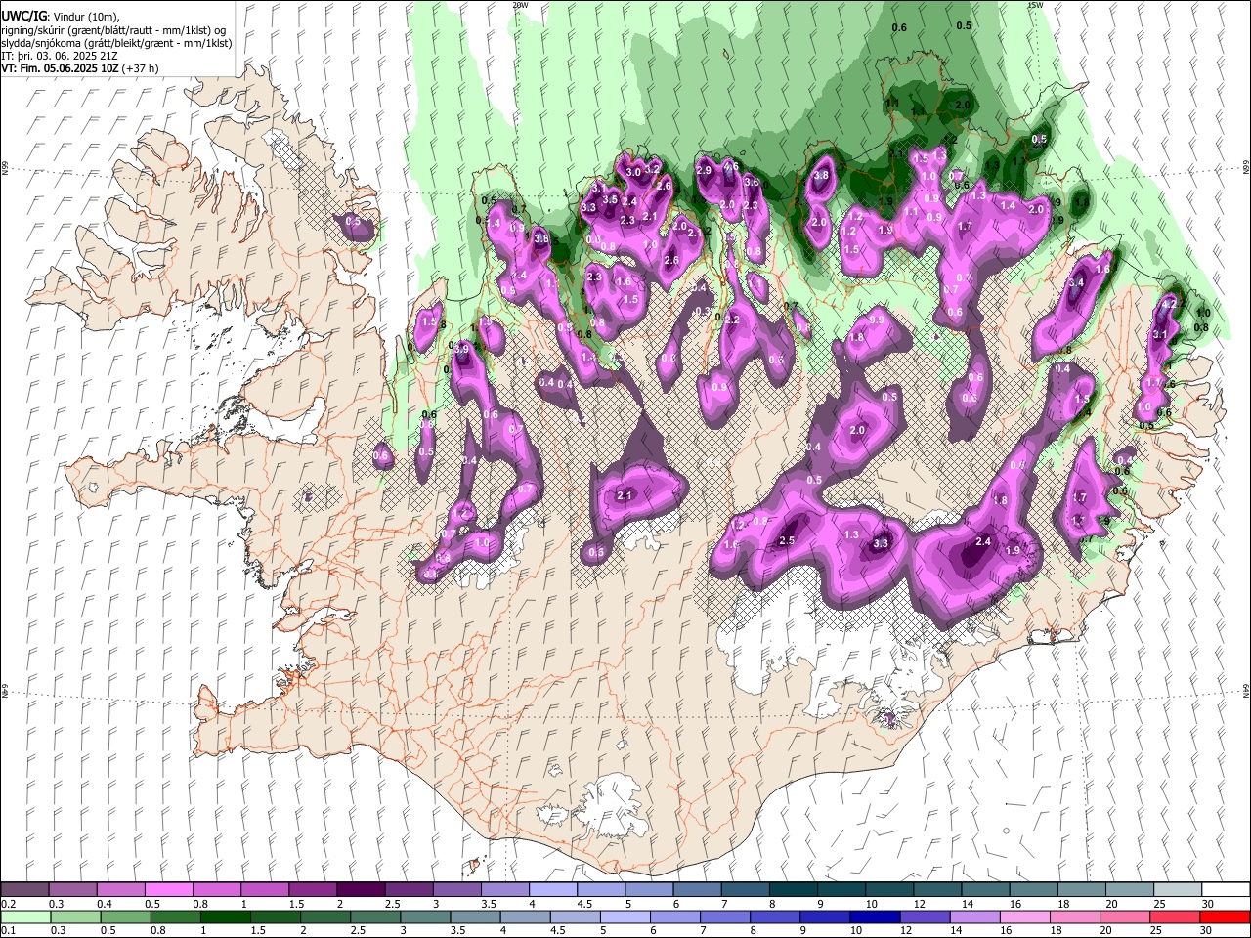The width and height of the screenshot is (1251, 938).
Task: Select the '(+37 h)' forecast offset text
Action: (x=141, y=68)
